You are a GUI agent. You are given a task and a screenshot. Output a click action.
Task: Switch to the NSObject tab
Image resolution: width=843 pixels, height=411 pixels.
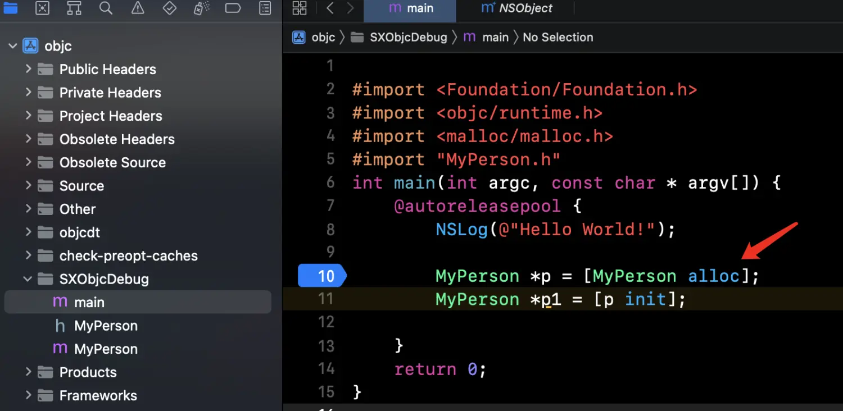click(x=517, y=8)
